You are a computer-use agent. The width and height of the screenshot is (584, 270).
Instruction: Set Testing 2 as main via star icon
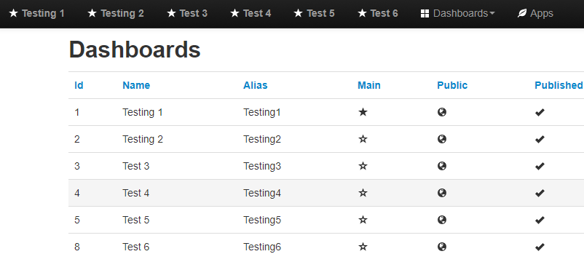pos(363,139)
